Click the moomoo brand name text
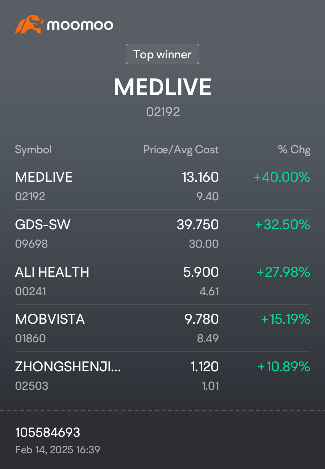 (80, 25)
